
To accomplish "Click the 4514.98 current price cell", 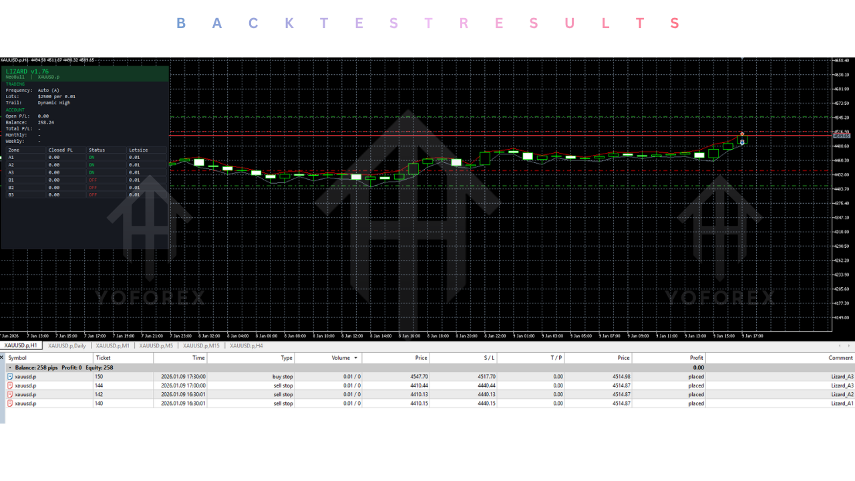I will click(621, 377).
